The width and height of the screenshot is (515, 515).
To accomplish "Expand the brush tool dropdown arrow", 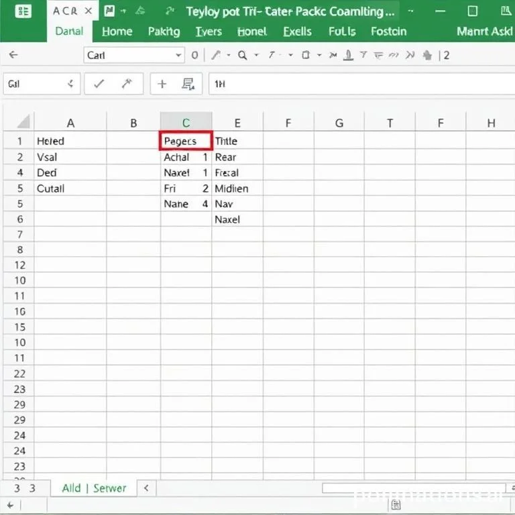I will pyautogui.click(x=229, y=55).
